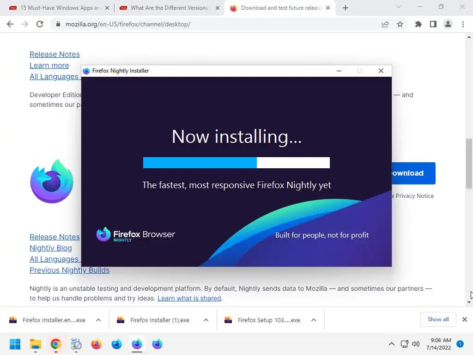This screenshot has width=473, height=355.
Task: Open the network tray icon
Action: pos(404,344)
